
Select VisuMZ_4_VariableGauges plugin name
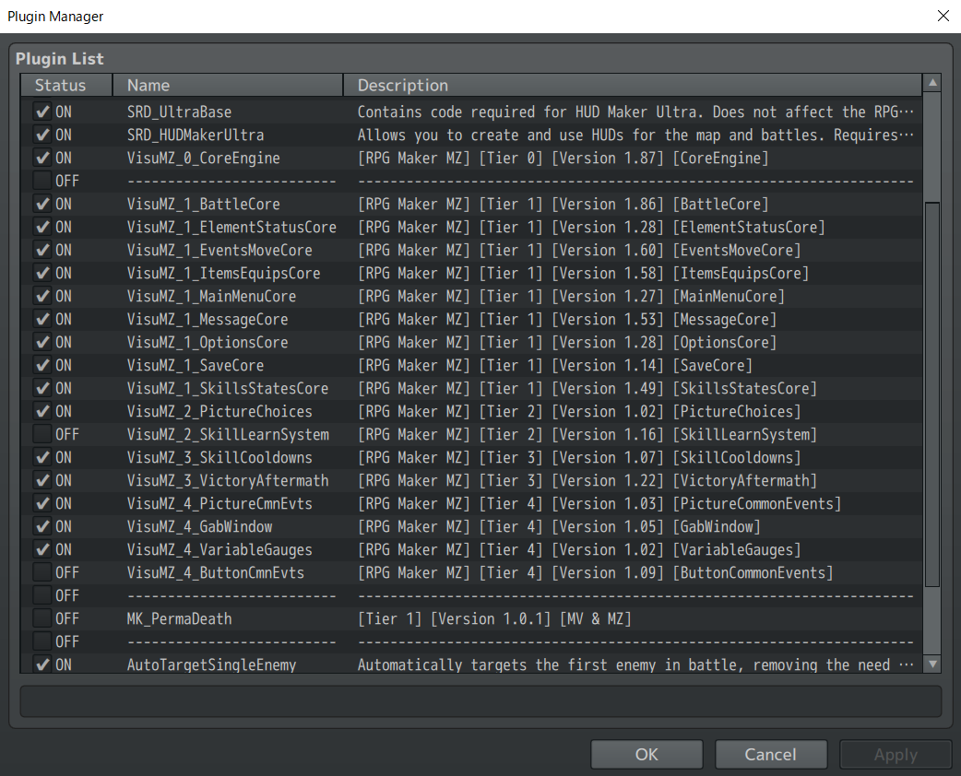pyautogui.click(x=219, y=550)
